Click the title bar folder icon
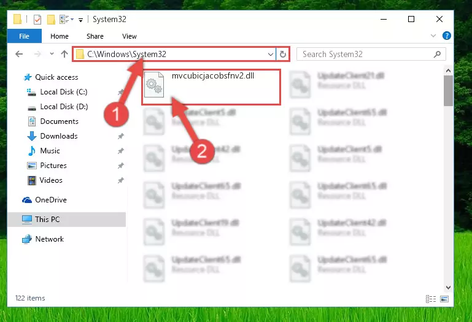The height and width of the screenshot is (322, 472). pyautogui.click(x=17, y=19)
